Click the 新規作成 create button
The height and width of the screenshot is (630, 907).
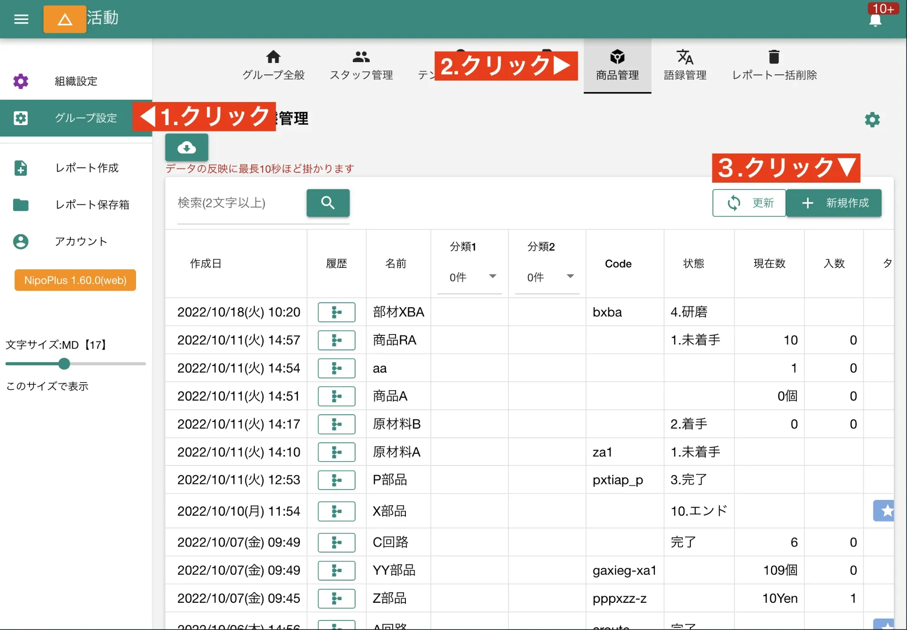tap(834, 203)
